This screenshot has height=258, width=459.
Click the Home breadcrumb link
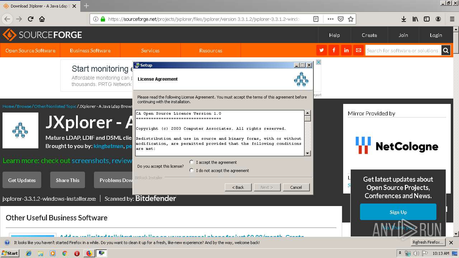click(x=8, y=106)
